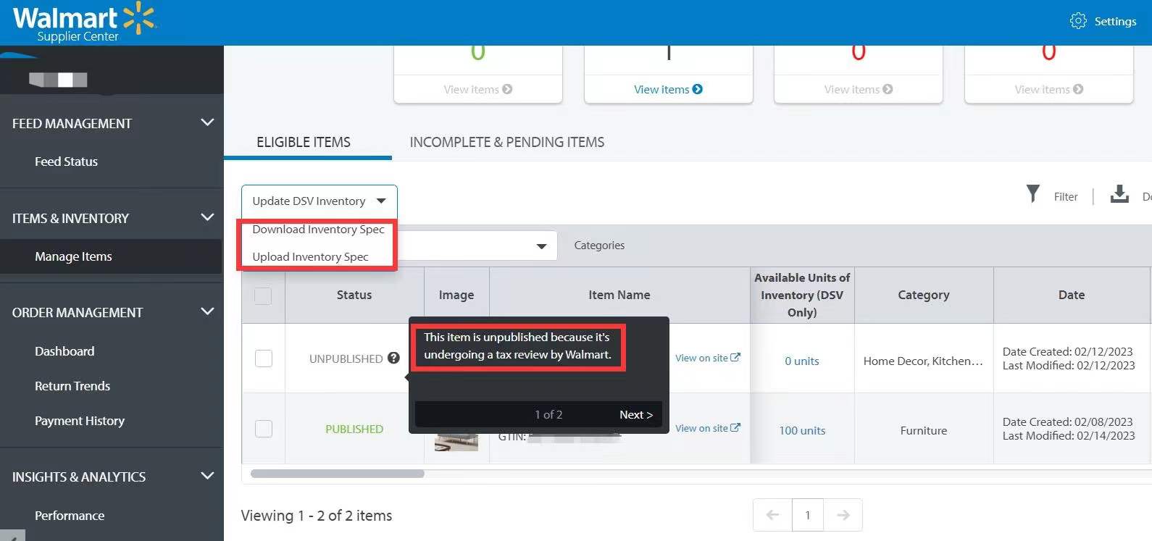Click the PUBLISHED status text
Viewport: 1152px width, 541px height.
point(354,429)
